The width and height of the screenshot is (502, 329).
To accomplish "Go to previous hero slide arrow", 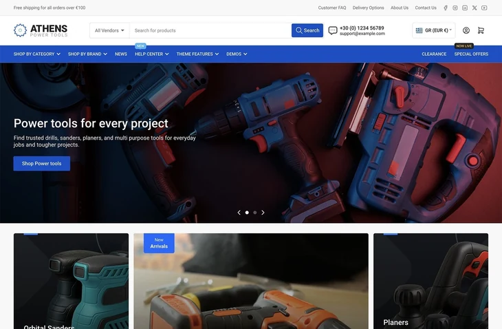I will coord(239,213).
